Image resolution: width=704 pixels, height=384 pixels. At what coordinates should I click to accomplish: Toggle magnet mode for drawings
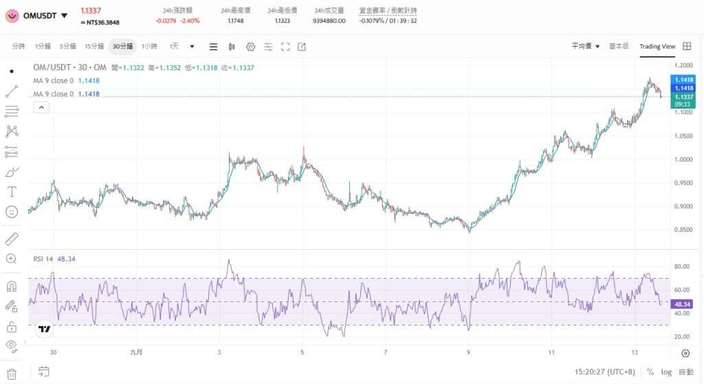[12, 286]
